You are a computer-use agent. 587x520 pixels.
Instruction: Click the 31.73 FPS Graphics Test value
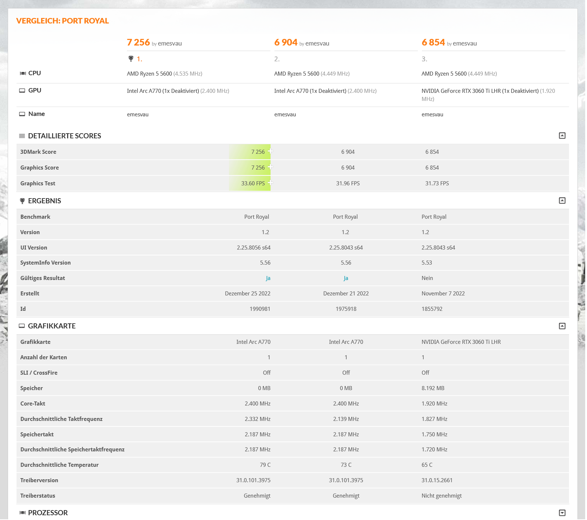[437, 183]
